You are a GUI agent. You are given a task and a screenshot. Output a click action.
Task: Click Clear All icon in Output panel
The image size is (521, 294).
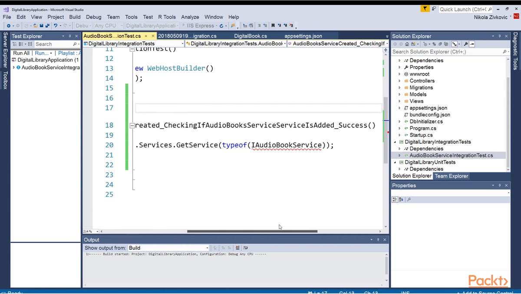pyautogui.click(x=237, y=248)
